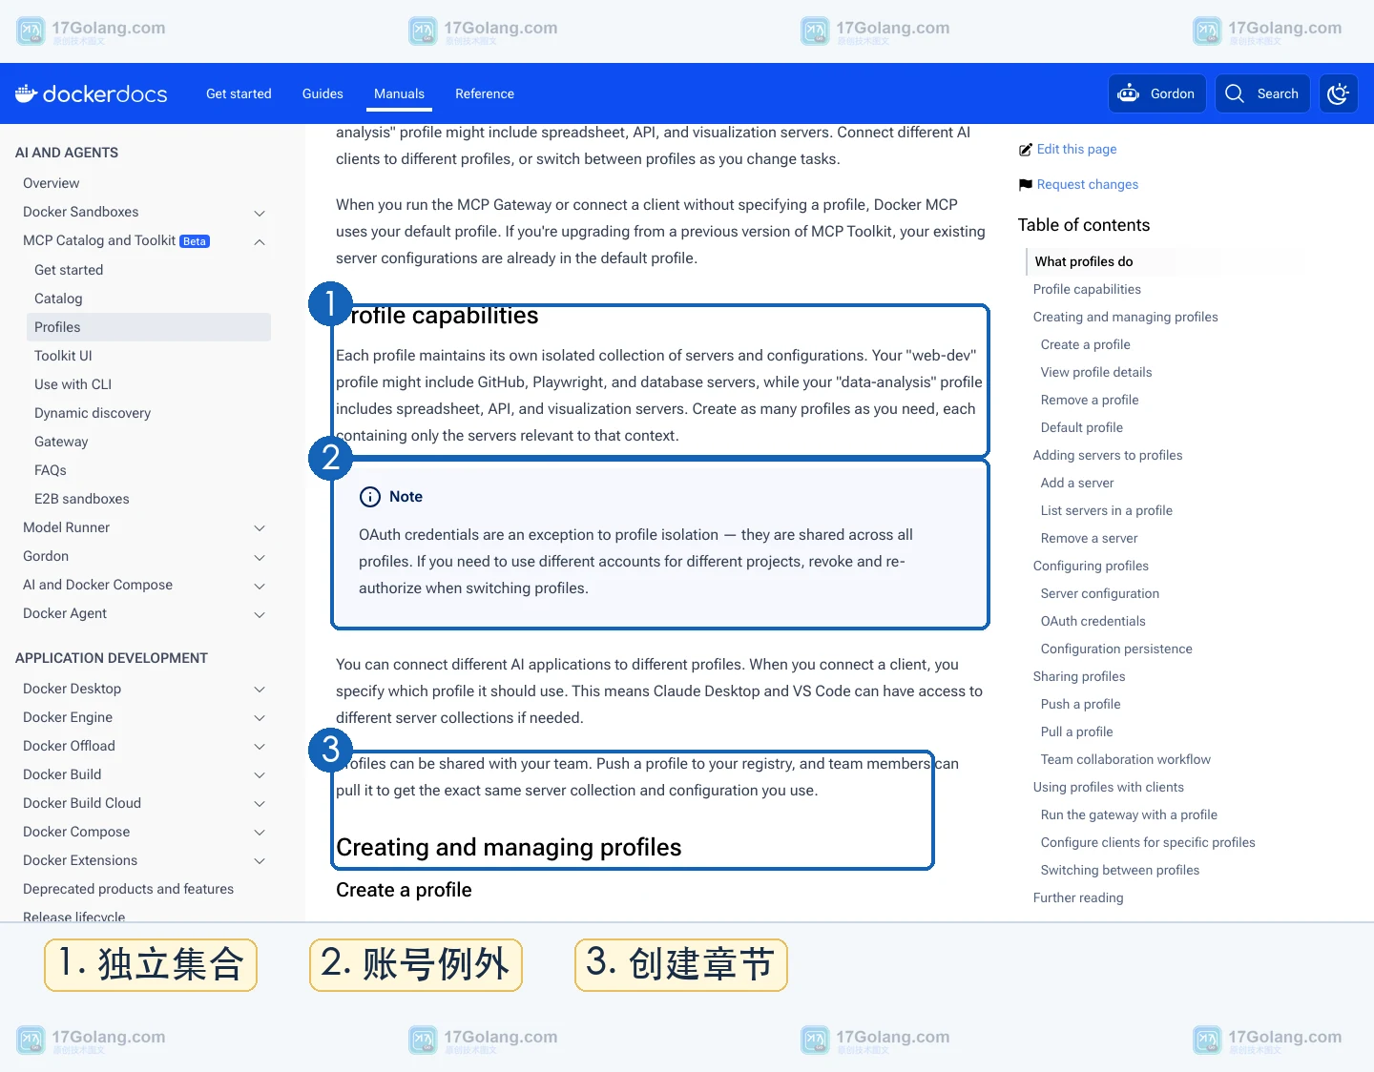
Task: Open the Guides nav item
Action: 323,93
